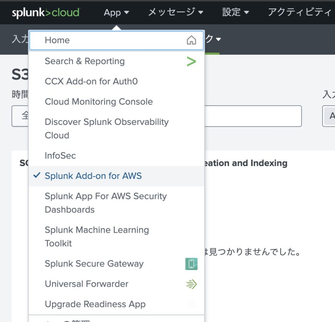Screen dimensions: 335x322
Task: Click the green launch arrow beside Search & Reporting
Action: pyautogui.click(x=191, y=61)
